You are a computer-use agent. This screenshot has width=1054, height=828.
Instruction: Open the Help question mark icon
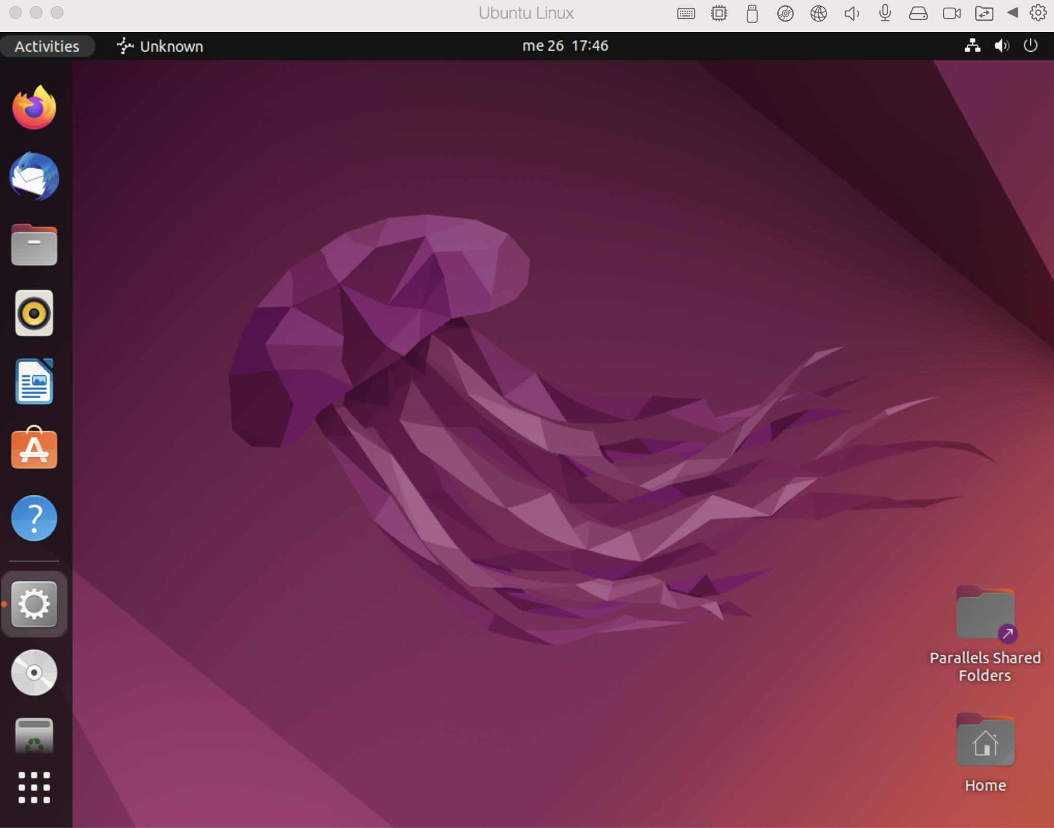[x=34, y=518]
